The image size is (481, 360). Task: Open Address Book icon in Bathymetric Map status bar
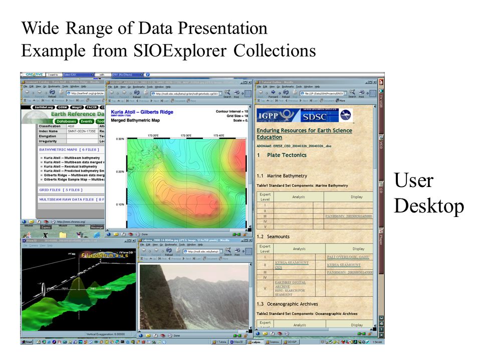[x=130, y=234]
